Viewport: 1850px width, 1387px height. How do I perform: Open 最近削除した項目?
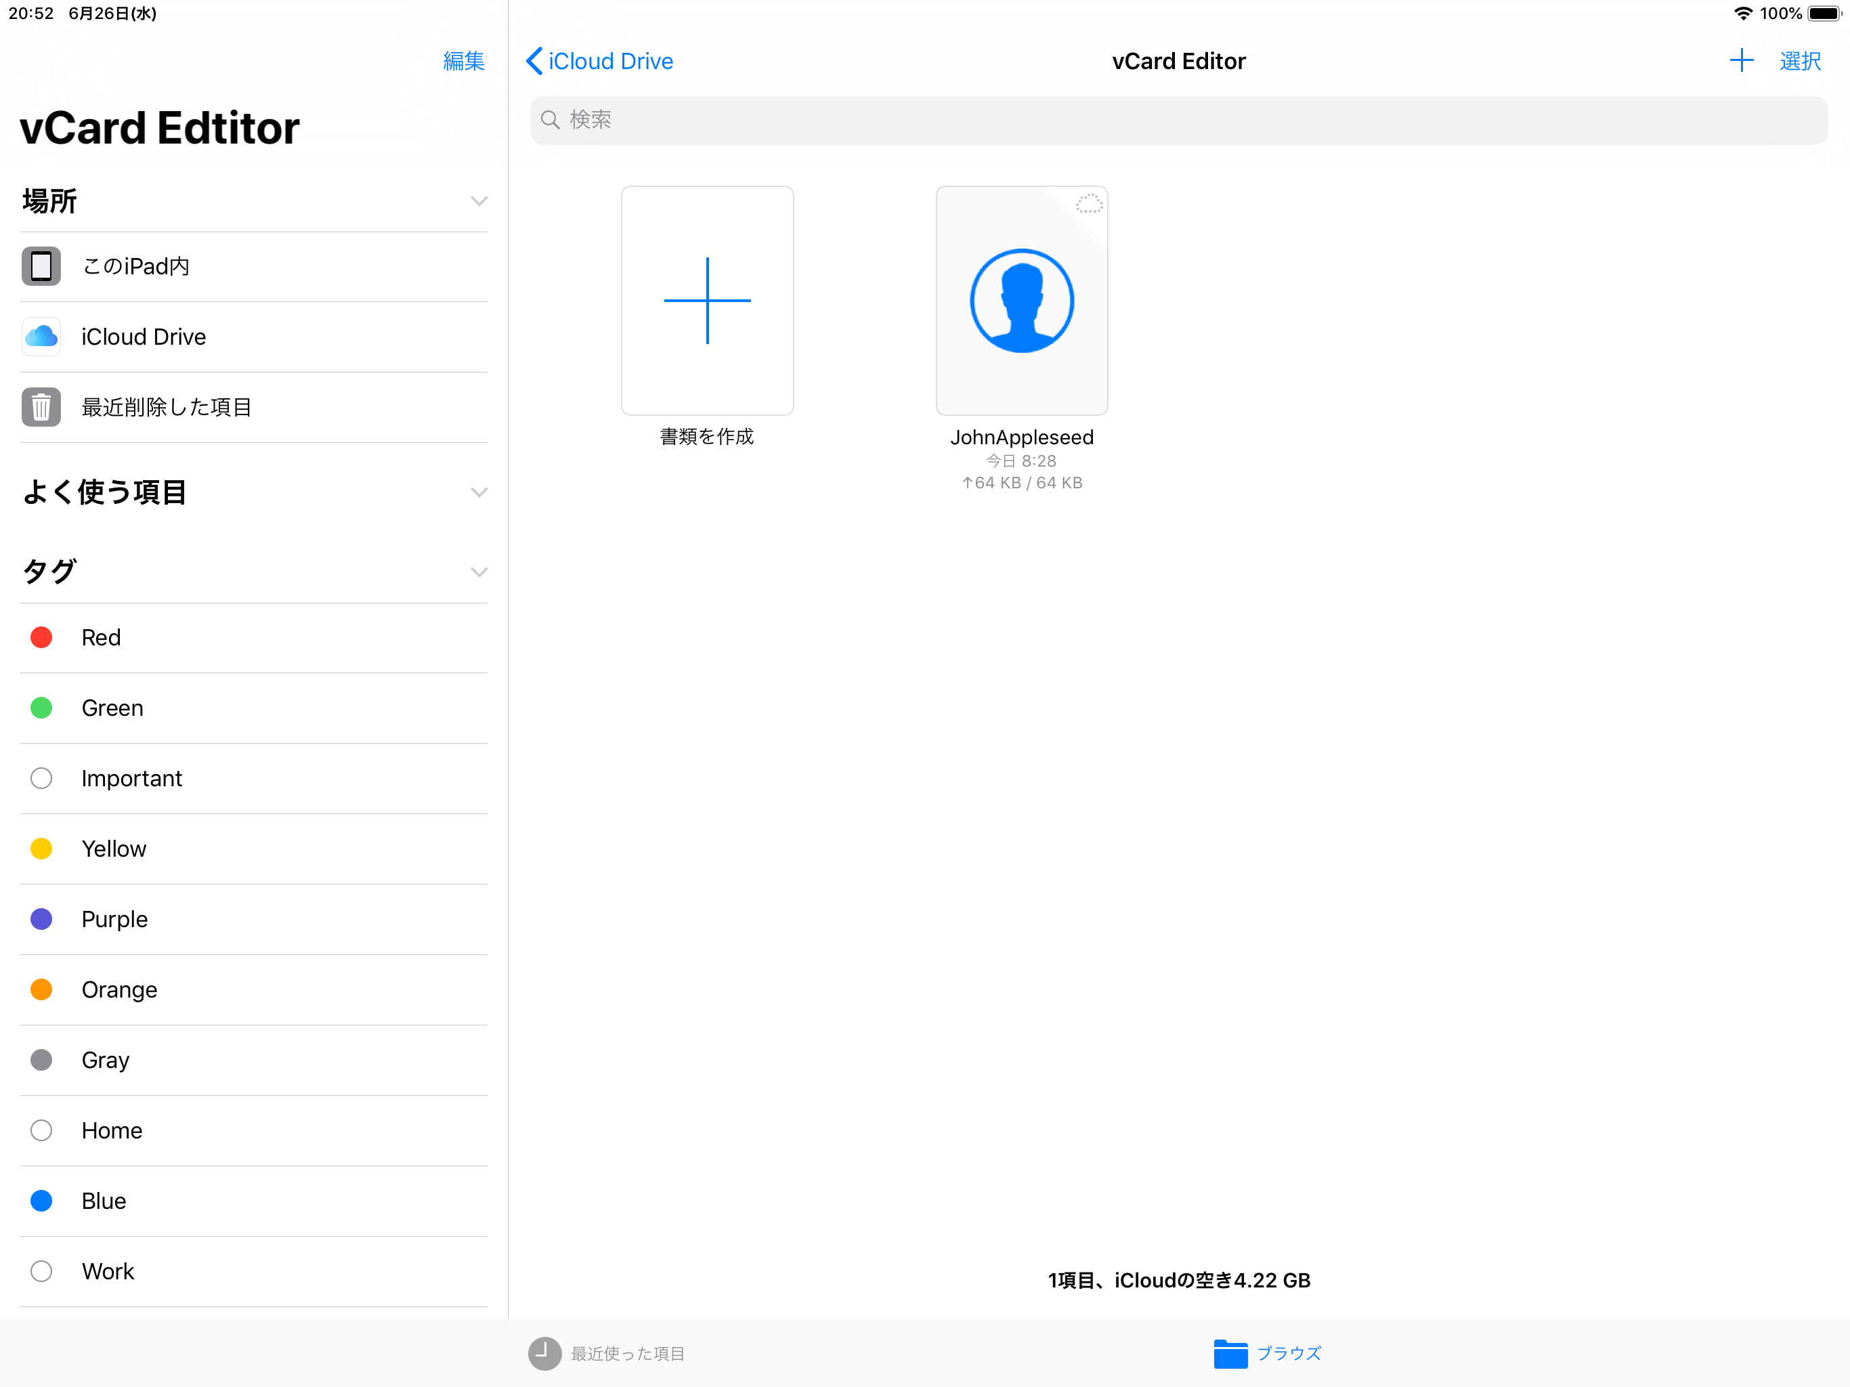(x=253, y=406)
